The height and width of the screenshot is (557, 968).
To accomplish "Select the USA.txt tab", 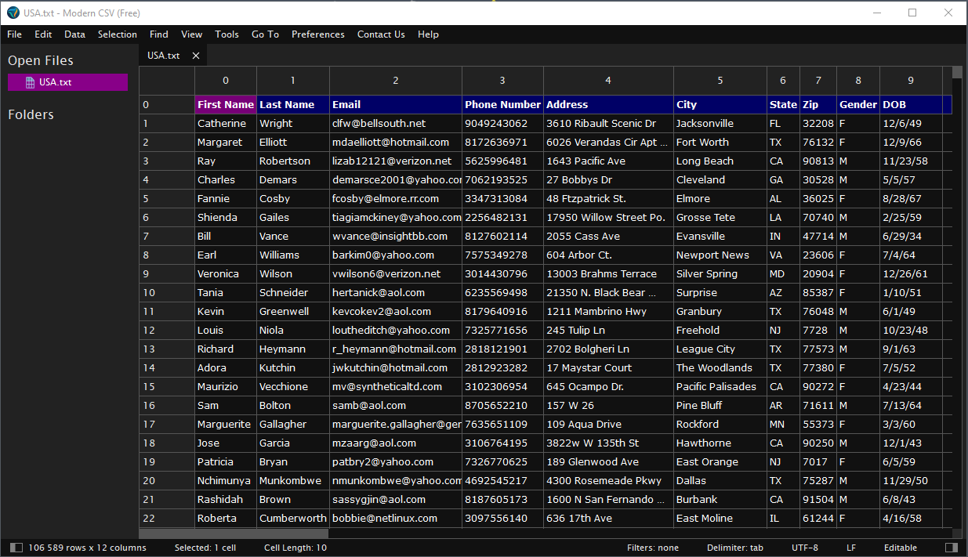I will coord(164,56).
